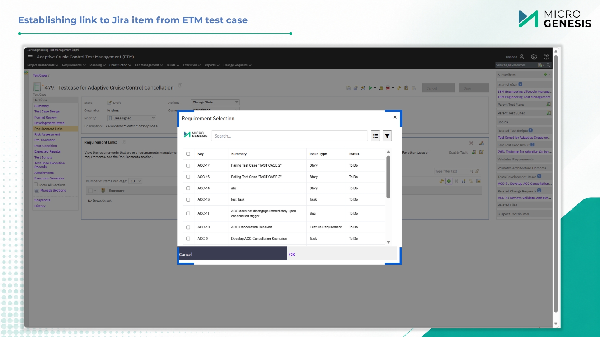Image resolution: width=600 pixels, height=337 pixels.
Task: Check the box for ACC-17
Action: 188,165
